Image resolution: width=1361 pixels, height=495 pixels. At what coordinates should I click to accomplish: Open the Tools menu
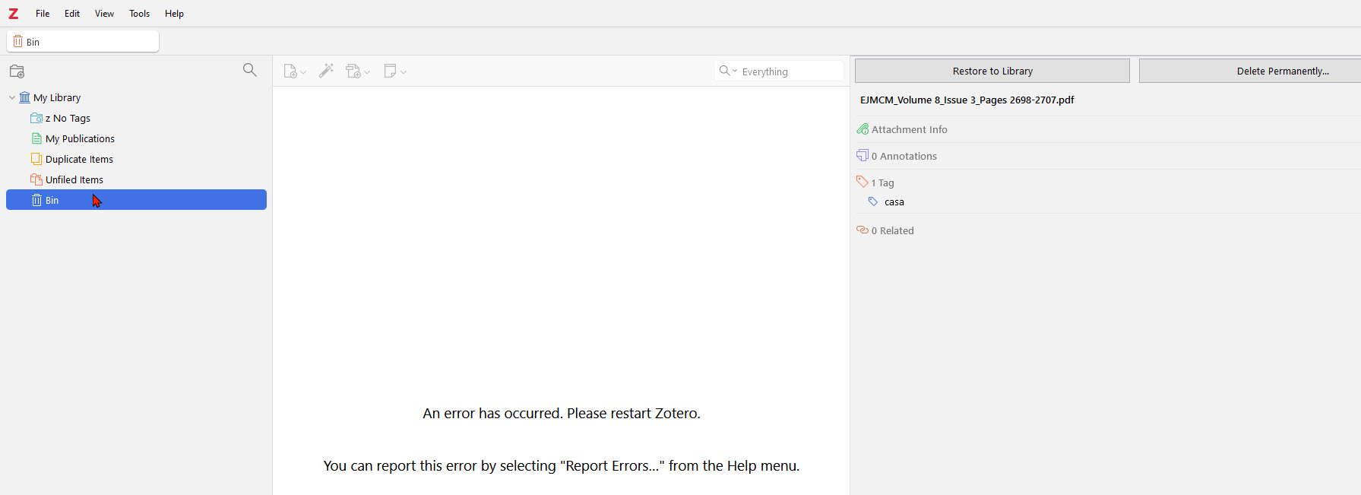pos(139,14)
